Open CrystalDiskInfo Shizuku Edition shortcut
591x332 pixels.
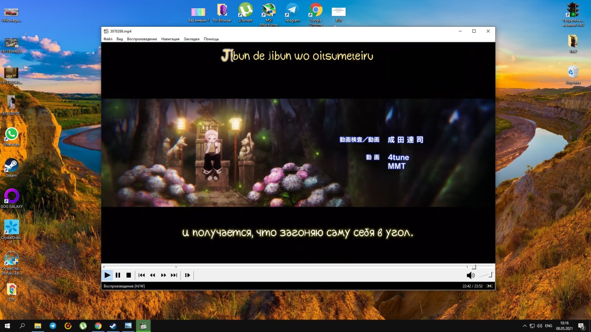[12, 263]
